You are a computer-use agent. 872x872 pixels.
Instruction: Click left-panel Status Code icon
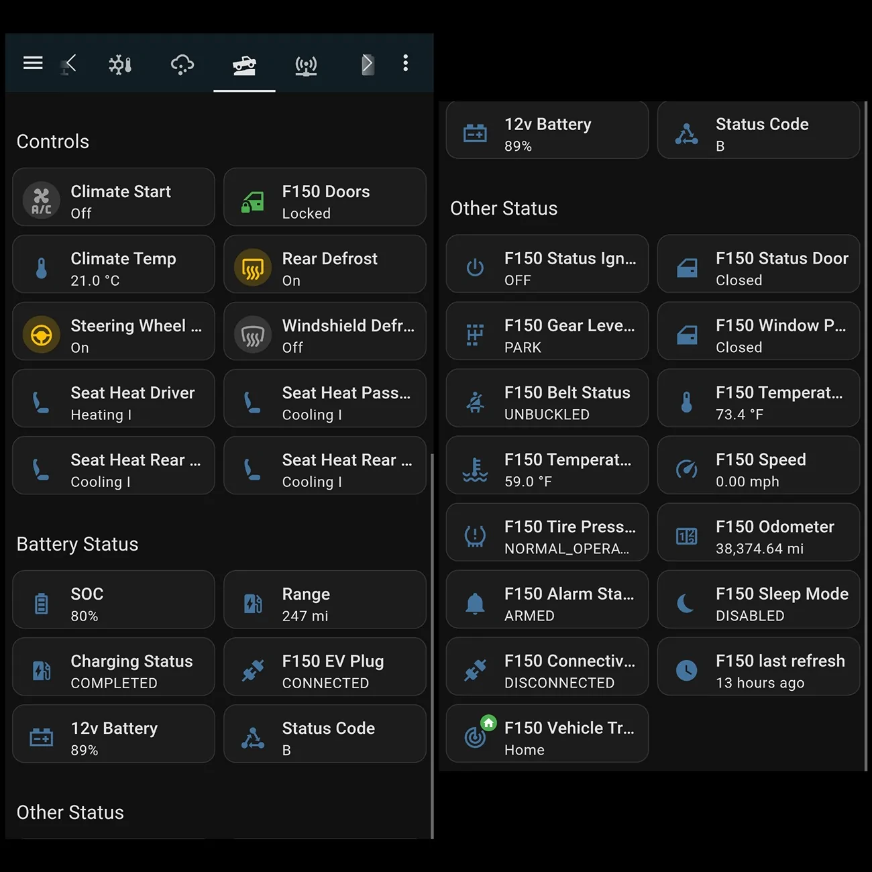[x=253, y=738]
